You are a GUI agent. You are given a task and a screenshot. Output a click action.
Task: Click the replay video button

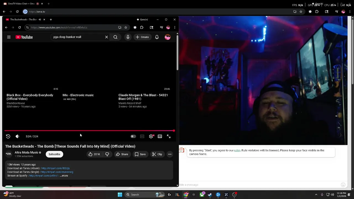[x=8, y=136]
